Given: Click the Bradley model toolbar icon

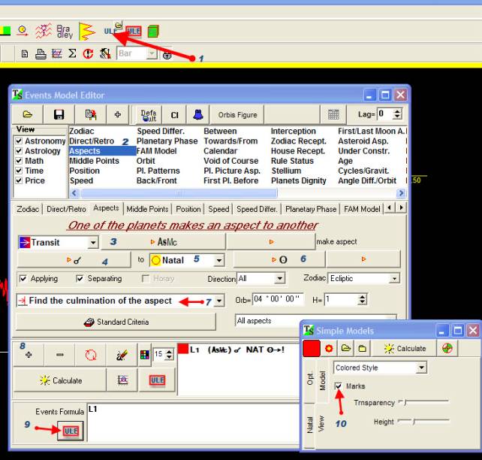Looking at the screenshot, I should click(x=65, y=31).
